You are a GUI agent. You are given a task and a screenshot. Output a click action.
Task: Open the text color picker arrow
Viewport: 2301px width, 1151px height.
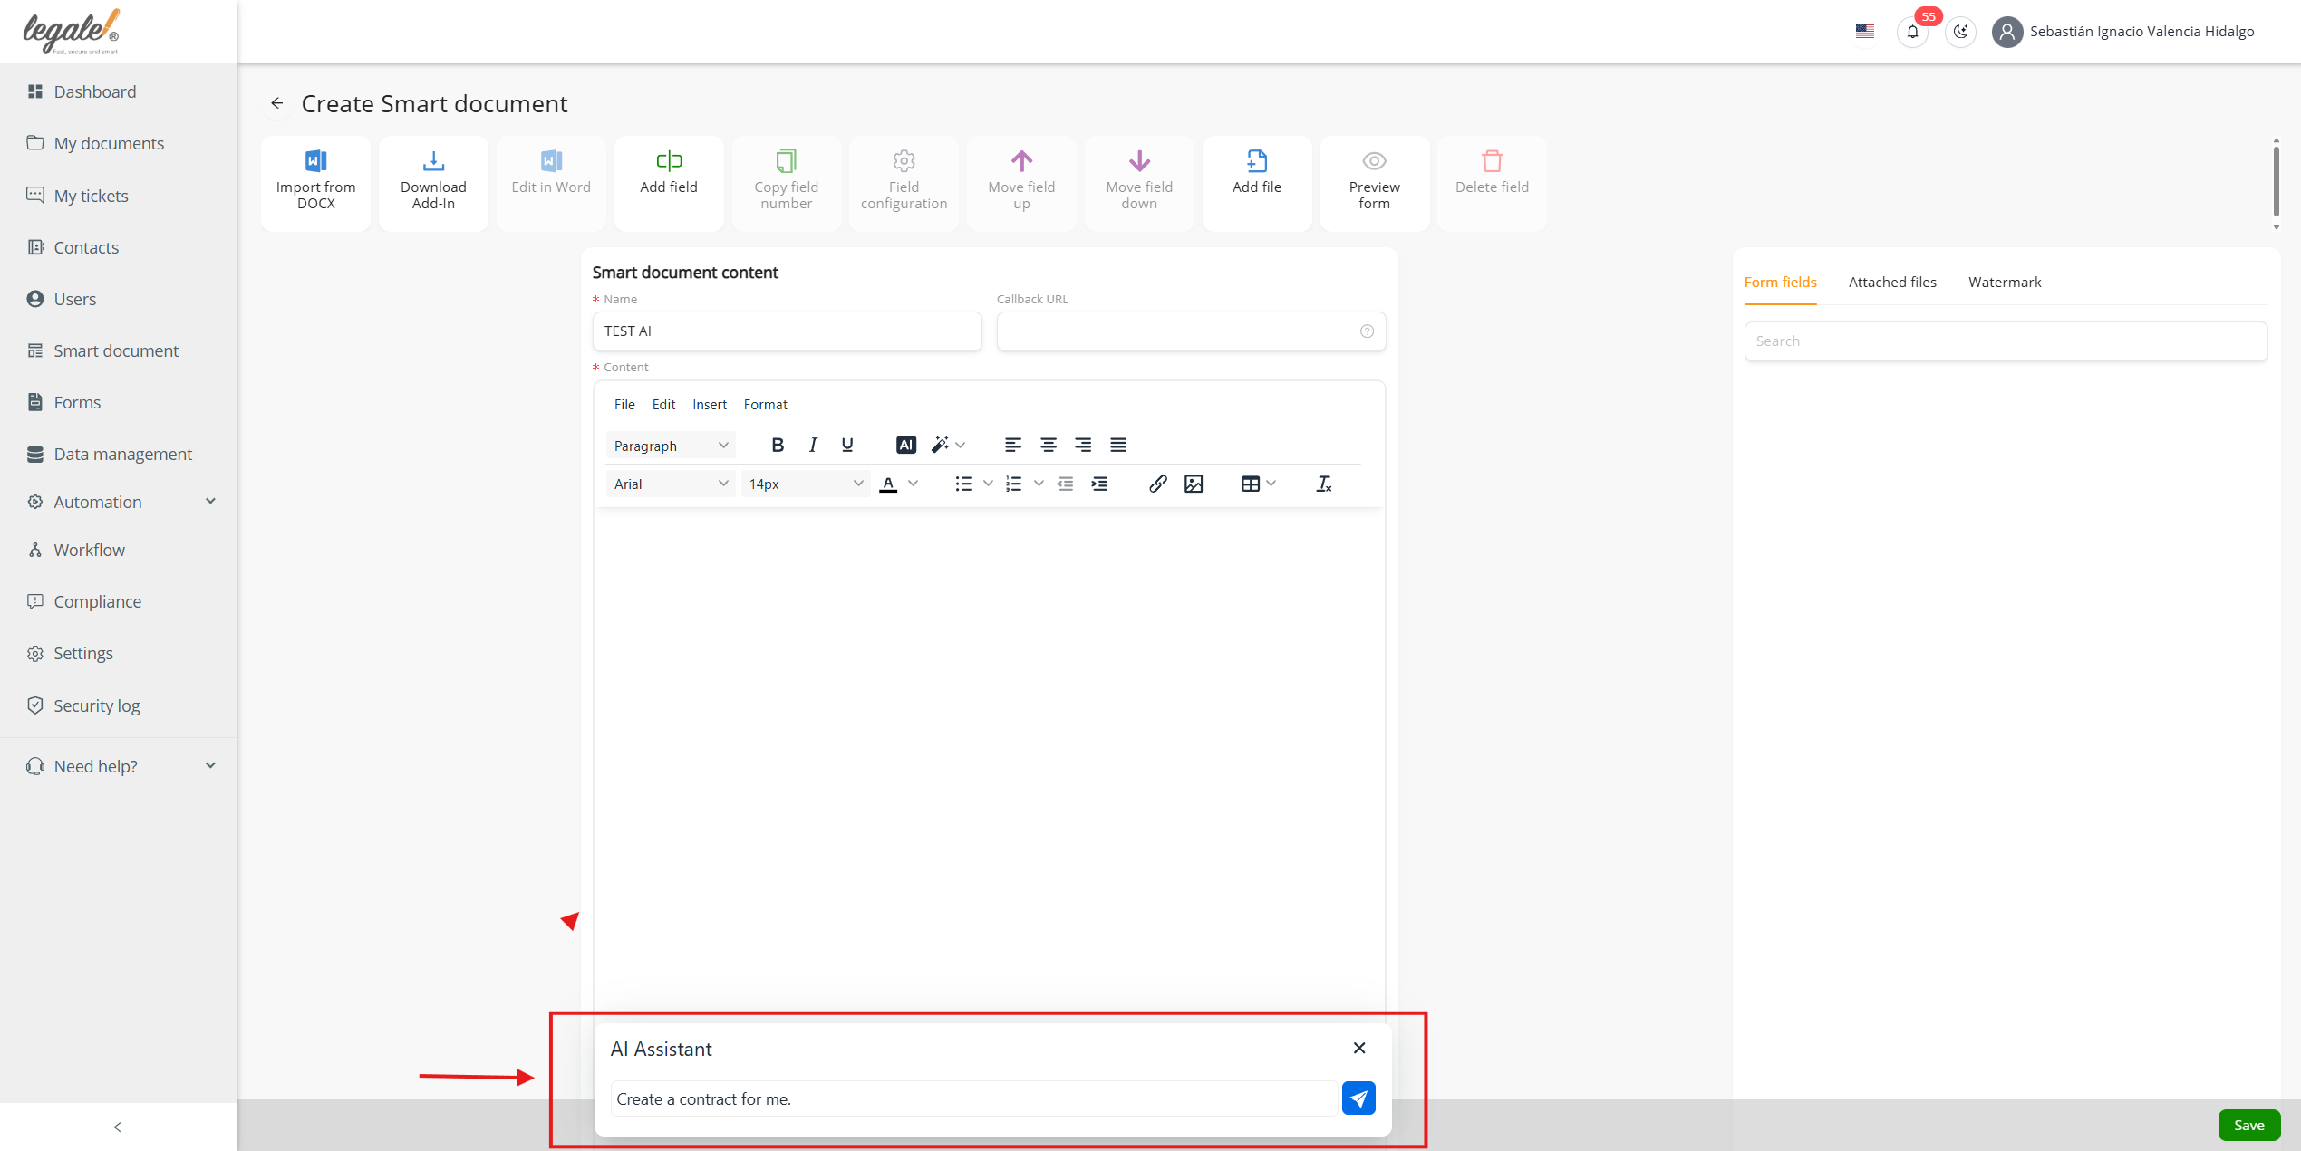point(914,484)
